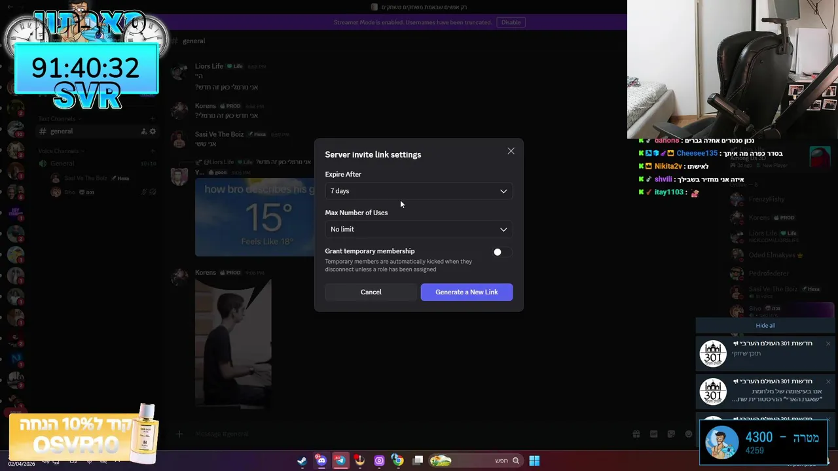Select Oded Elmakyes in the member list

point(771,255)
